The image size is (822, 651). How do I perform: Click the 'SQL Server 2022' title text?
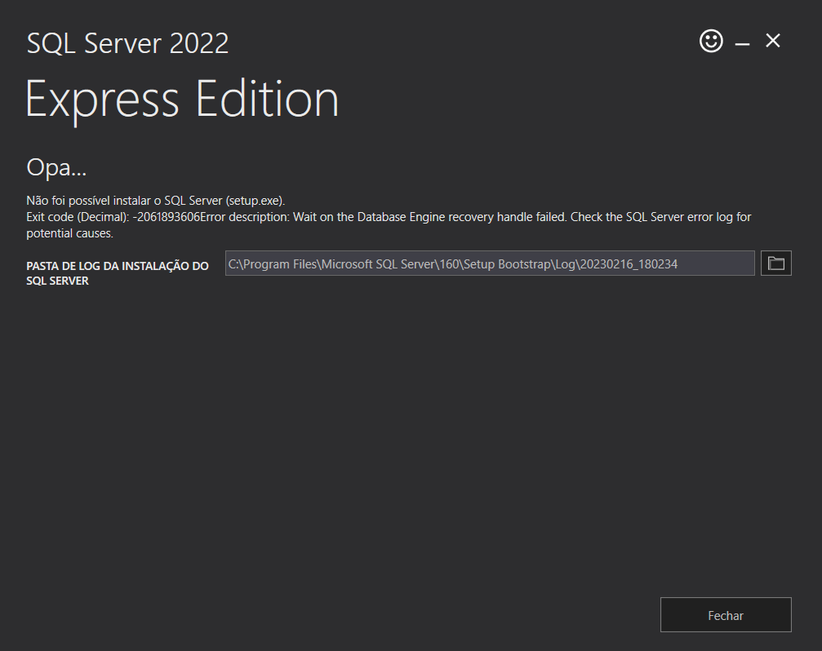point(127,43)
